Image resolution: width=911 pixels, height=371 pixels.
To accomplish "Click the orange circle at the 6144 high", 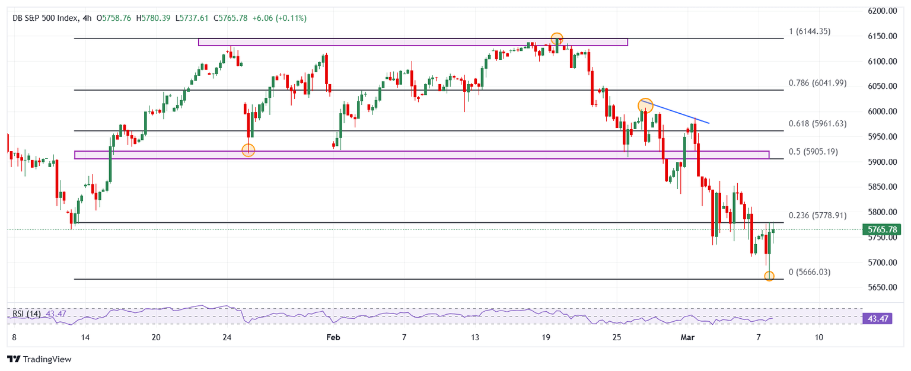I will [x=556, y=39].
